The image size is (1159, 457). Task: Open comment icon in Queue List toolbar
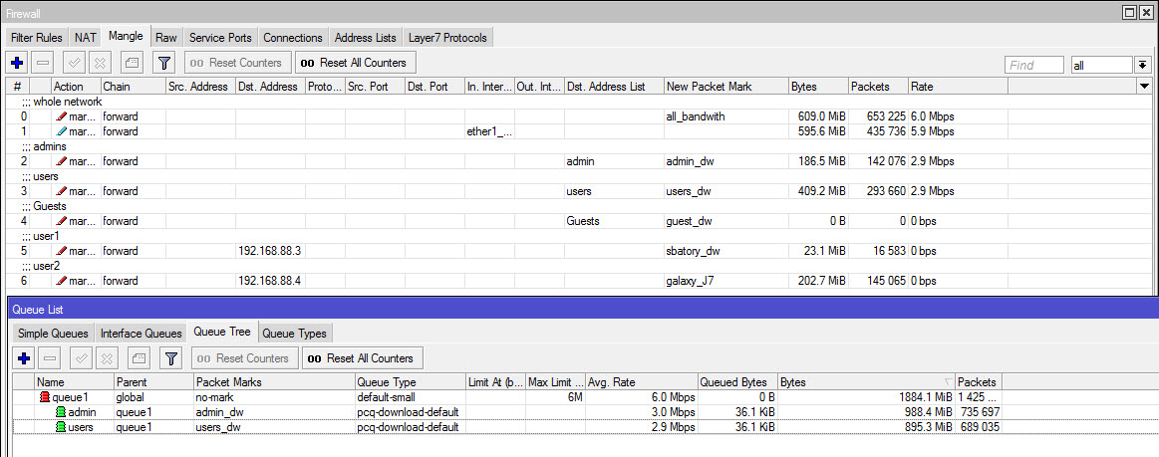point(139,358)
